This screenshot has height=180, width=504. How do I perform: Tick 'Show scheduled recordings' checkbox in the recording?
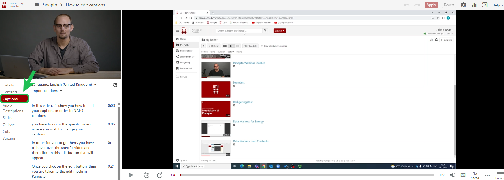[x=262, y=46]
